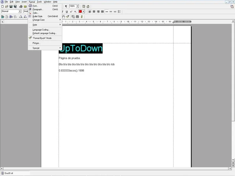Open the File menu
Screen dimensions: 235x176
6,2
